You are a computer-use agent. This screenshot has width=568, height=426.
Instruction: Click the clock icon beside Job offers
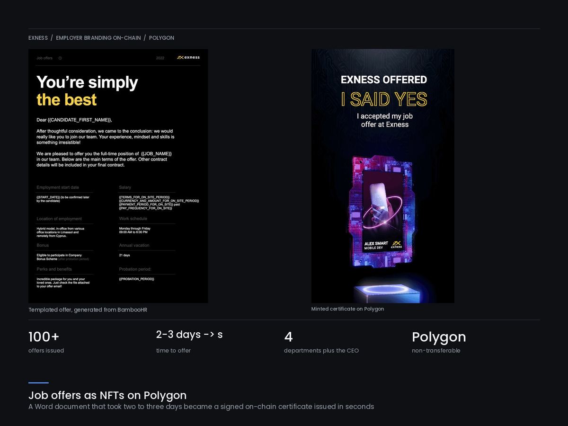pos(60,58)
